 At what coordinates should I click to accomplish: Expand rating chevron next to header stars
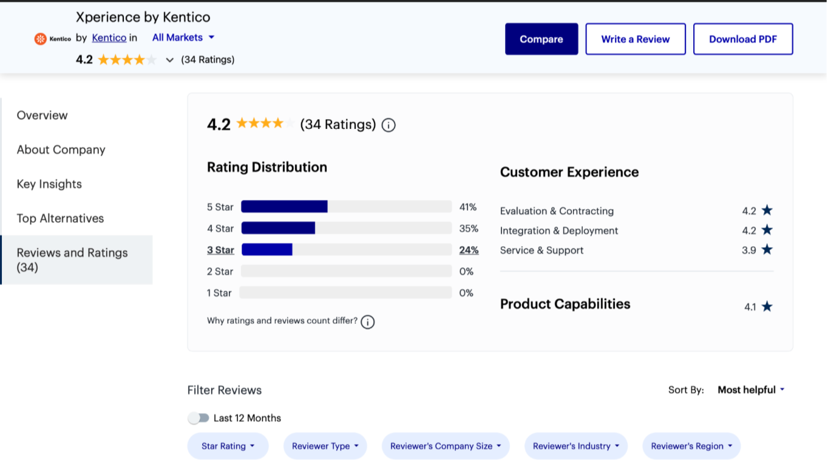[x=170, y=60]
